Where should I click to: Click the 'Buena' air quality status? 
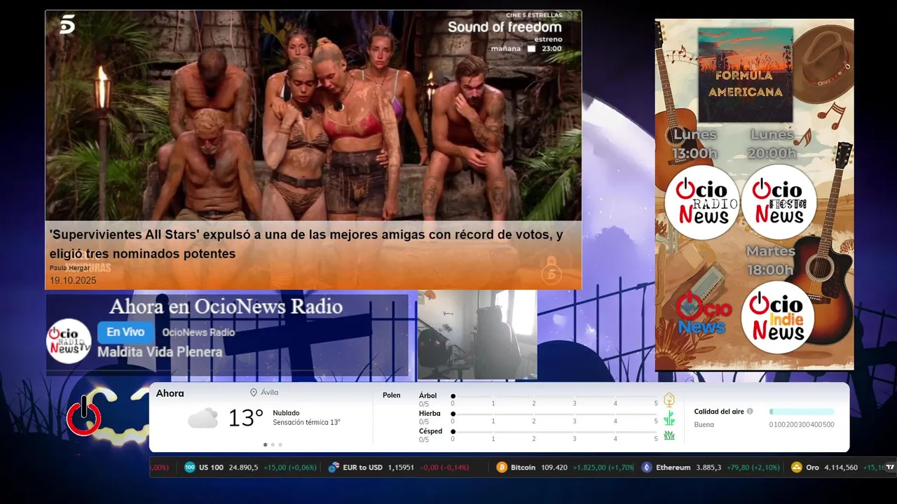point(704,425)
